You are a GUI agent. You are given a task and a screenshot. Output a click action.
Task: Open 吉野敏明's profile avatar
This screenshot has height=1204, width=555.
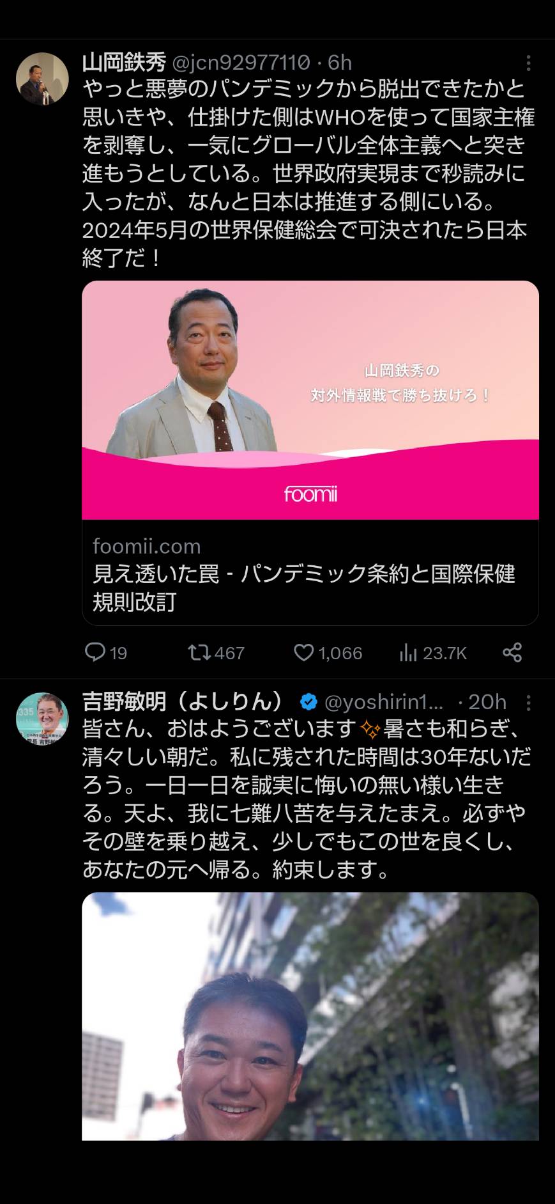pyautogui.click(x=42, y=719)
